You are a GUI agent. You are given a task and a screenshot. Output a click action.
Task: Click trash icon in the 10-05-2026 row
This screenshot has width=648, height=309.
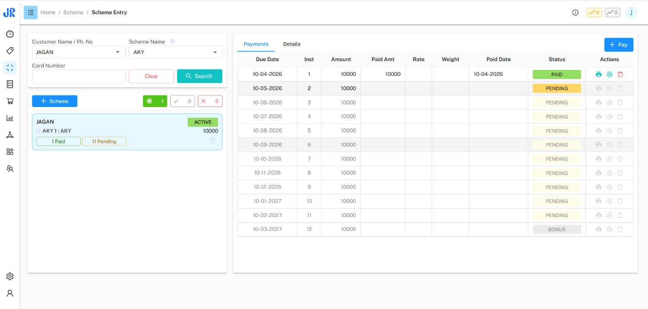(620, 88)
